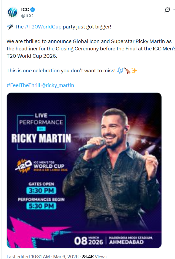Click the Mar 6, 2026 date
This screenshot has height=259, width=175.
(x=67, y=256)
